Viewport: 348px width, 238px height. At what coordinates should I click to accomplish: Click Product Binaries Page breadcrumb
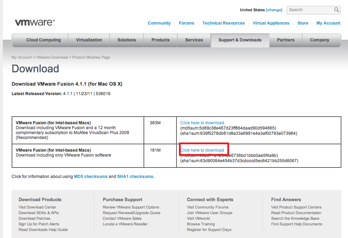[91, 57]
